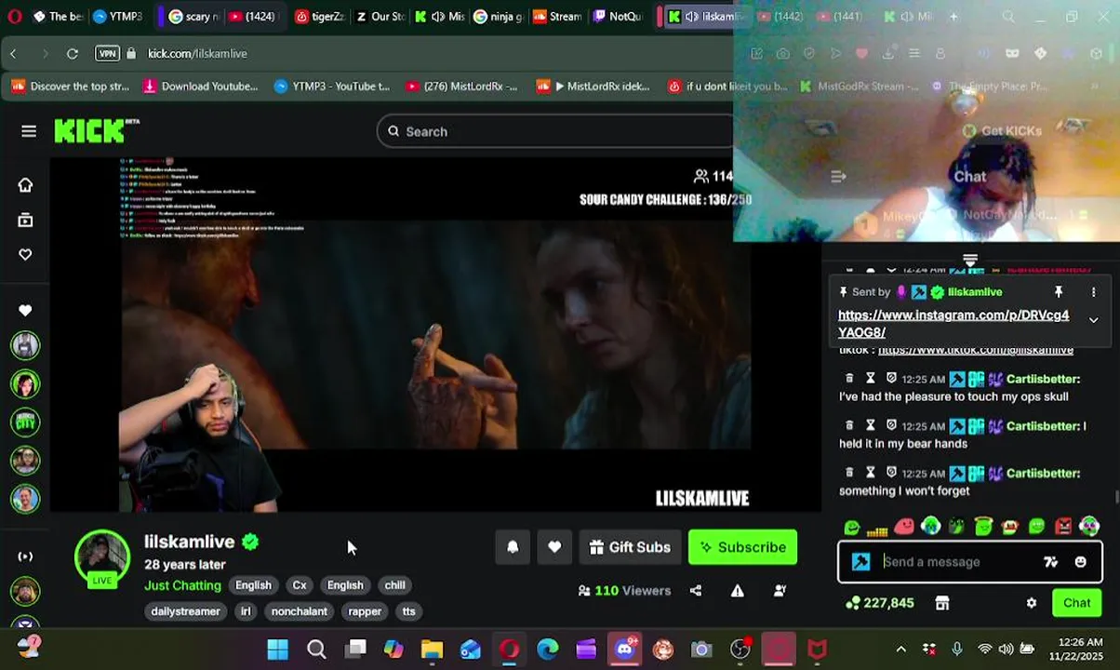
Task: Share the stream with the share icon
Action: click(696, 591)
